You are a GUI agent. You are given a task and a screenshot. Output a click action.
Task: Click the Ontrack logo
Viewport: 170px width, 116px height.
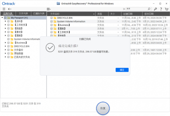pos(9,4)
